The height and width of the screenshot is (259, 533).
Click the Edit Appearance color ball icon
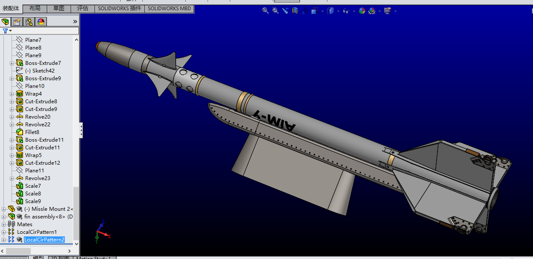click(362, 11)
